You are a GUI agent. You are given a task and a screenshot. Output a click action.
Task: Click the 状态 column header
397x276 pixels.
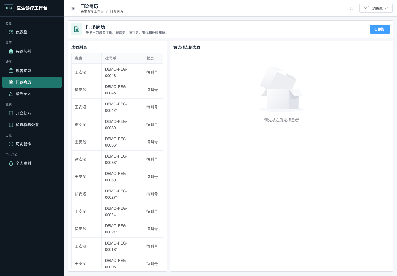(153, 58)
